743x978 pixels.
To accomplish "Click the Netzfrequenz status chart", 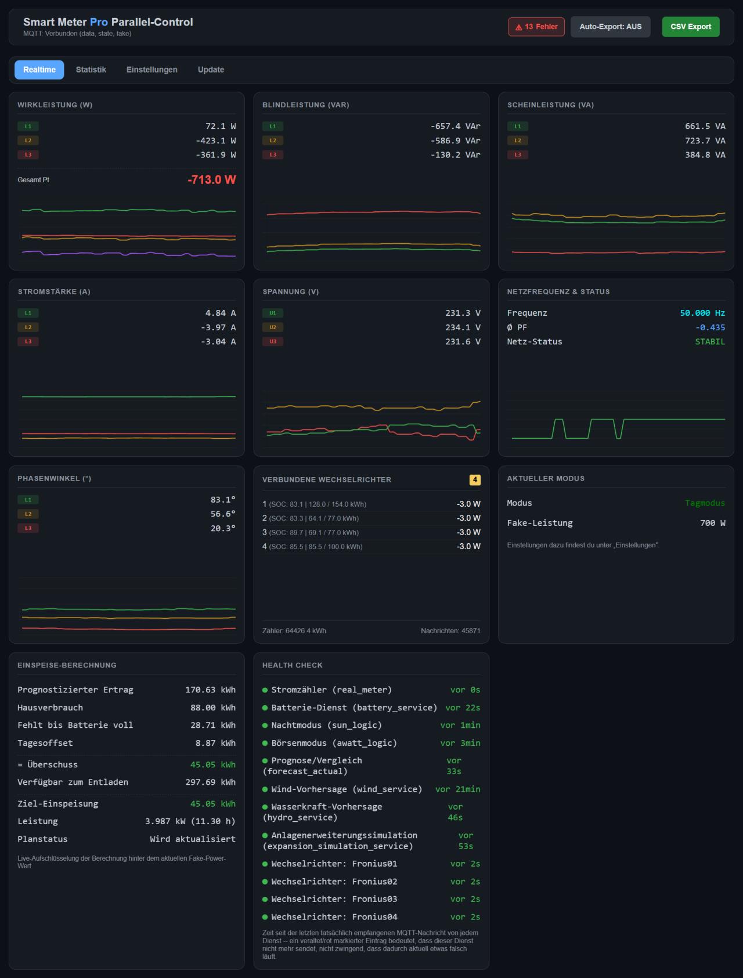I will 616,418.
